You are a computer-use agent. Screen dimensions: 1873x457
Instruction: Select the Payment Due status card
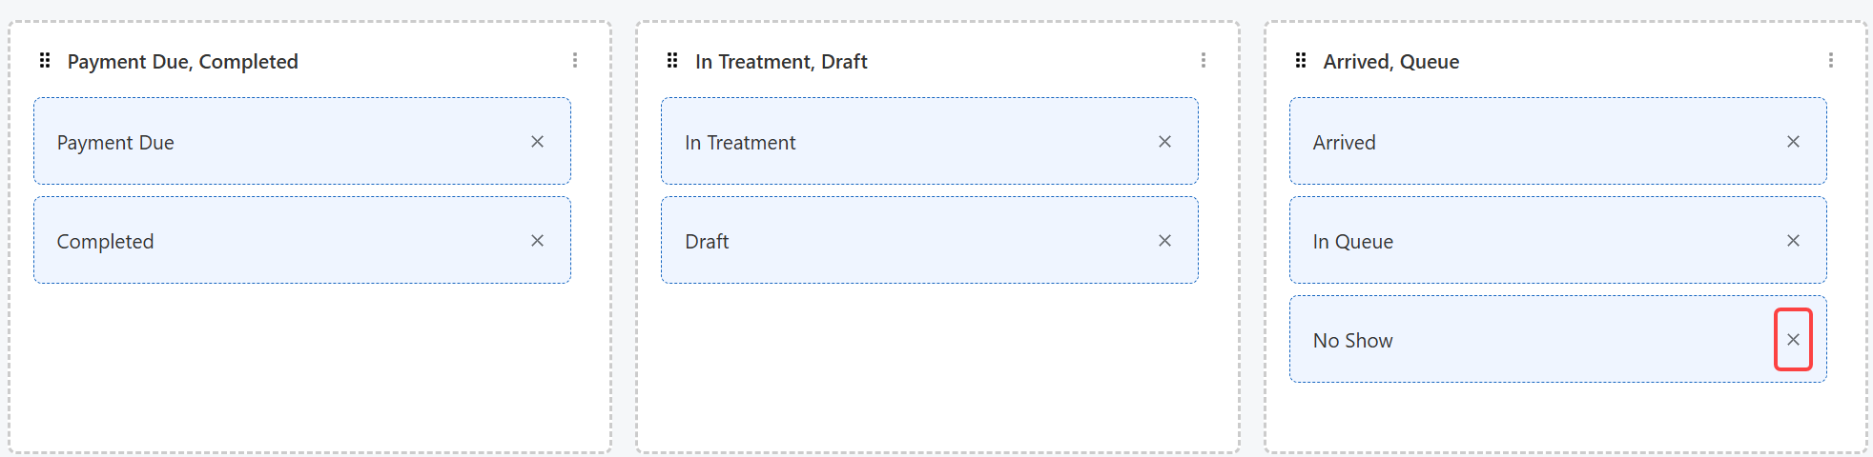click(x=286, y=142)
